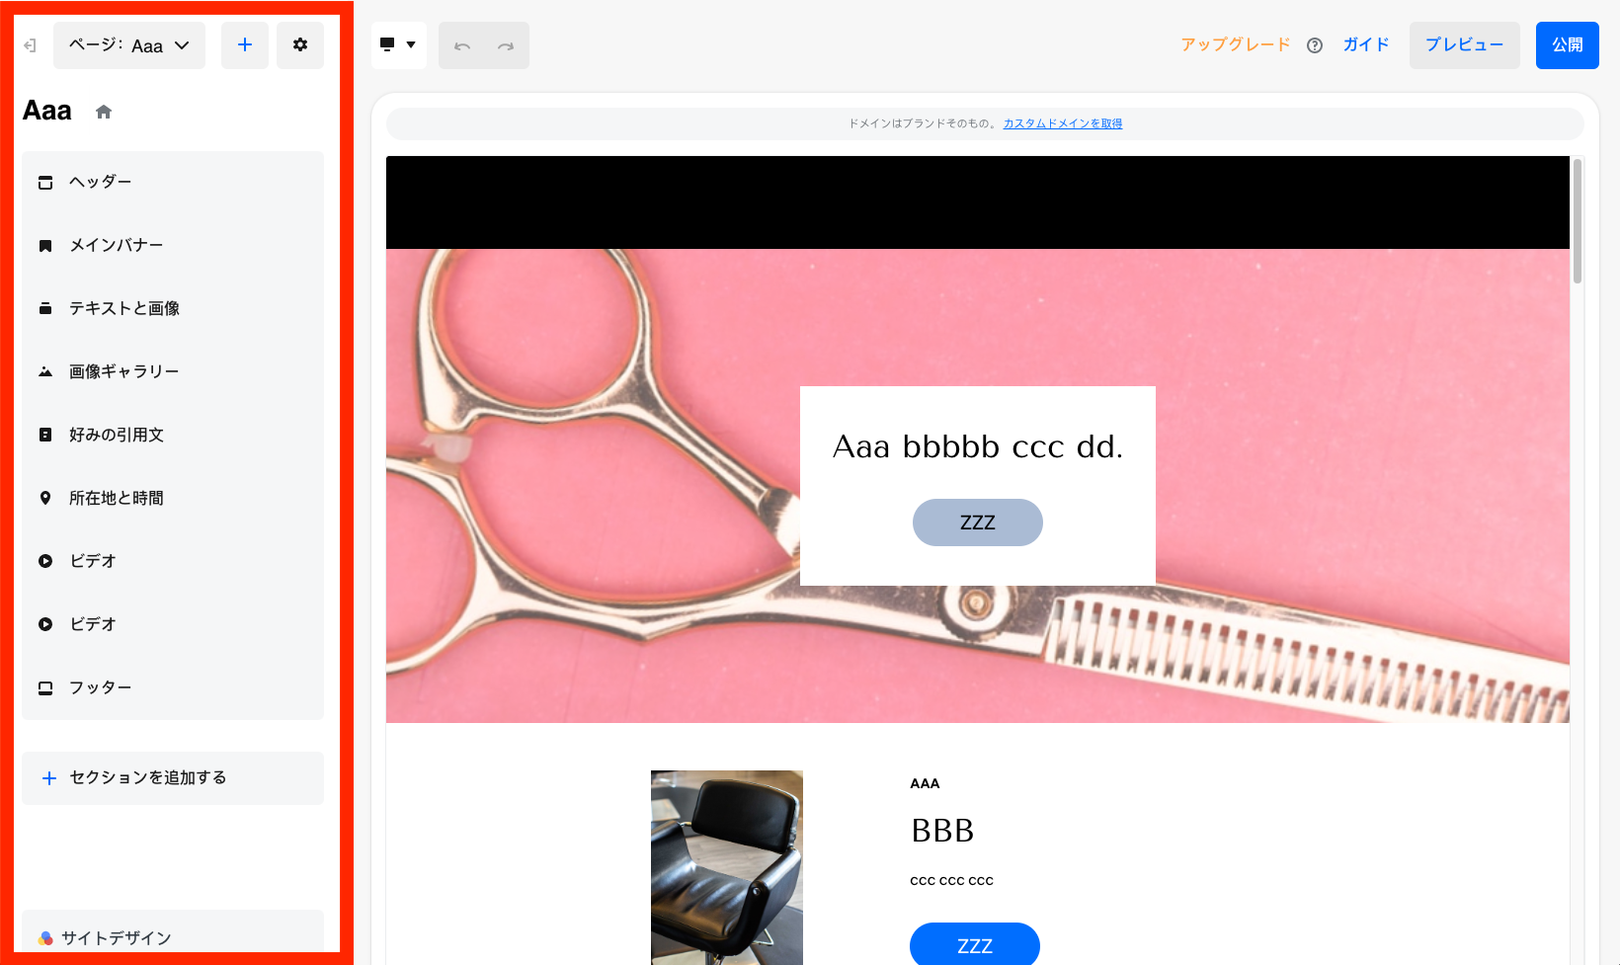This screenshot has height=965, width=1620.
Task: Click the フッター section icon
Action: click(x=45, y=688)
